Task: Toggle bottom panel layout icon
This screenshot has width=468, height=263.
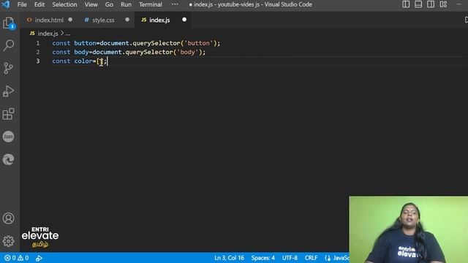Action: coord(418,4)
